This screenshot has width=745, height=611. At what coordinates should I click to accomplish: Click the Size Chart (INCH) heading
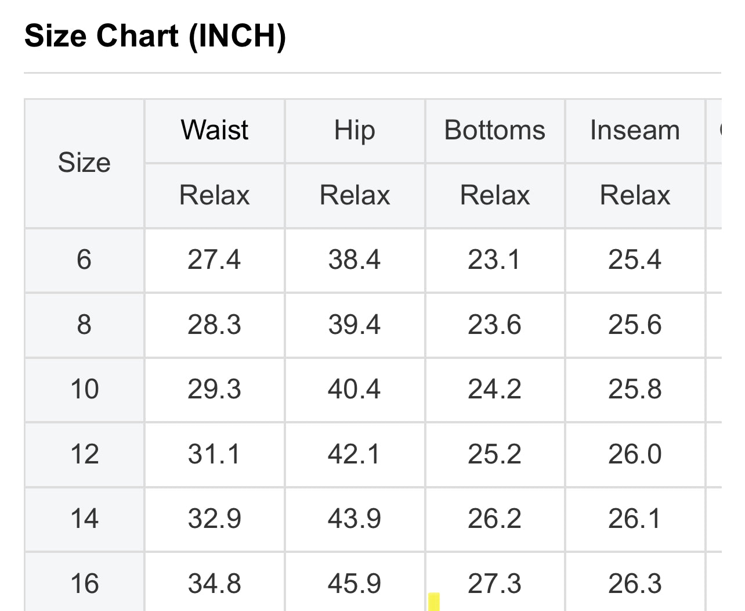coord(155,36)
